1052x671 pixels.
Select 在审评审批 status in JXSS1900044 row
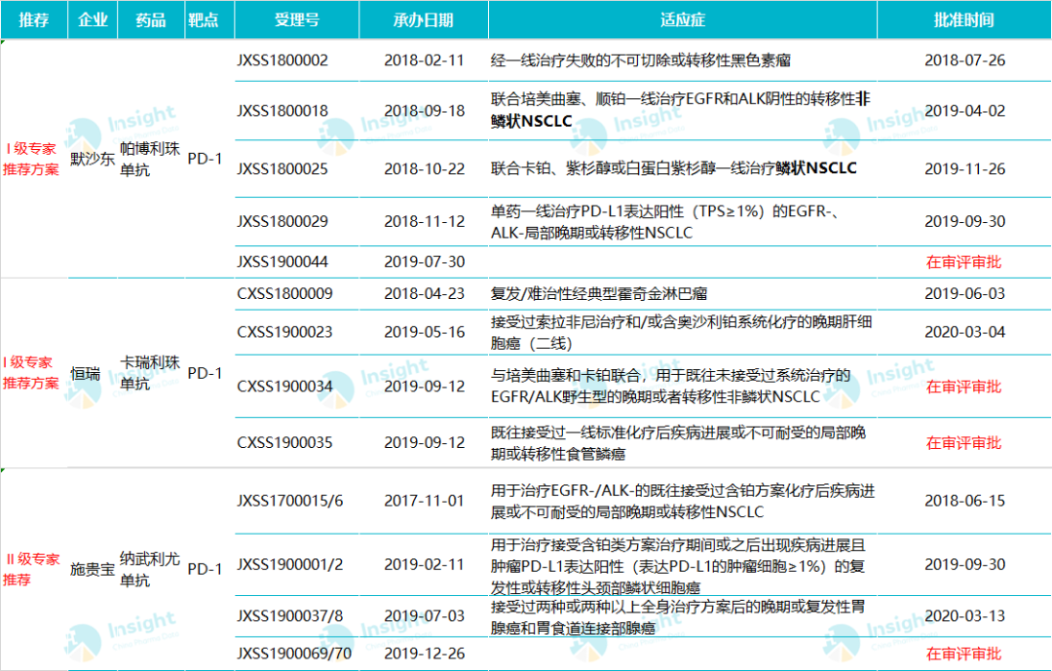tap(963, 262)
